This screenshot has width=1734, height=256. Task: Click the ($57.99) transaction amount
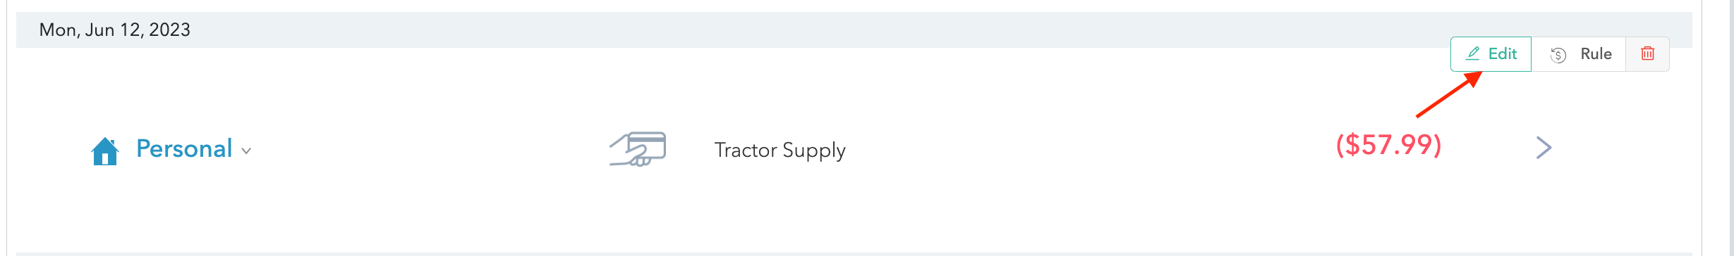[x=1388, y=145]
